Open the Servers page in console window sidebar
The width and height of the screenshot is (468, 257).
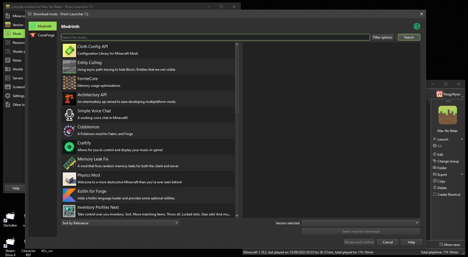pyautogui.click(x=14, y=78)
